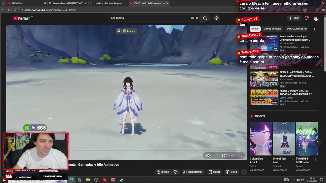The height and width of the screenshot is (183, 326).
Task: Run search with magnifier button
Action: tap(205, 18)
